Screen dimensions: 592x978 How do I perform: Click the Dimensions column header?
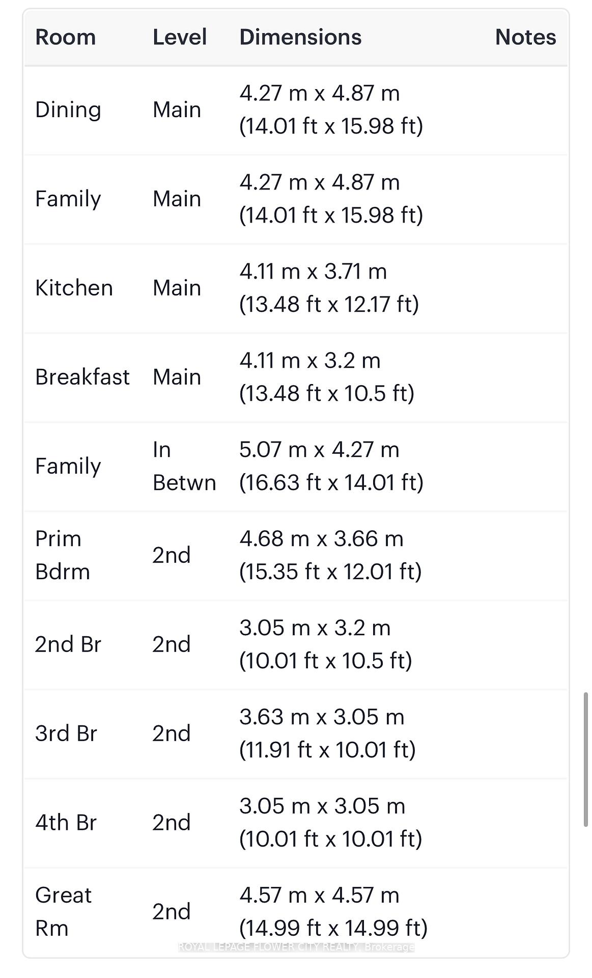pos(300,37)
